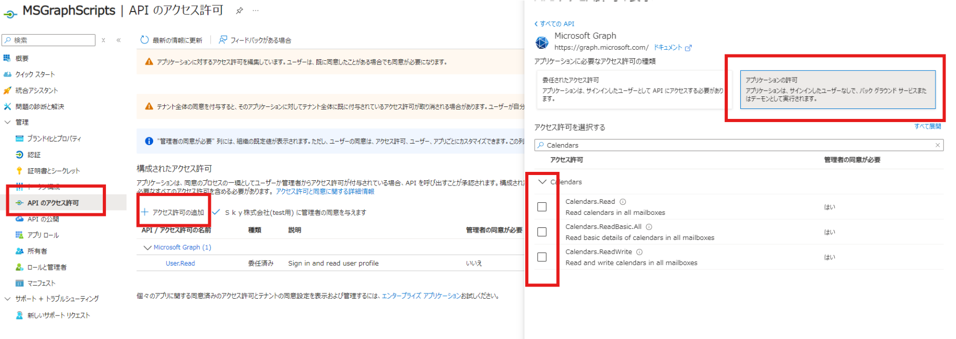Screen dimensions: 956x339
Task: Focus the sidebar 検索 search field
Action: click(49, 40)
